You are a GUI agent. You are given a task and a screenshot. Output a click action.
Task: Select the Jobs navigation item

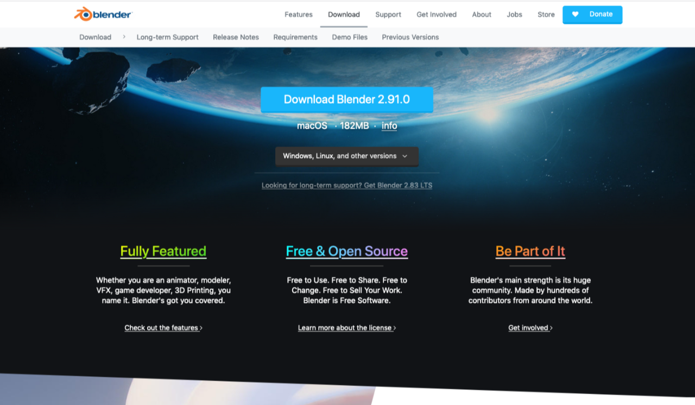[x=514, y=15]
